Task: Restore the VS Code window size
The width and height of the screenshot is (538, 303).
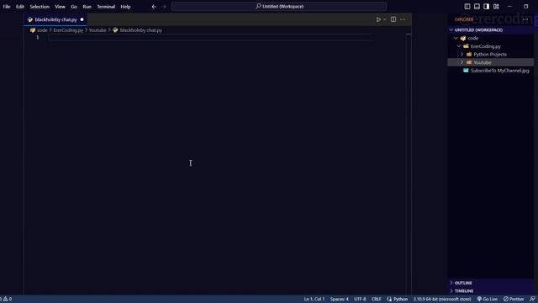Action: (526, 7)
